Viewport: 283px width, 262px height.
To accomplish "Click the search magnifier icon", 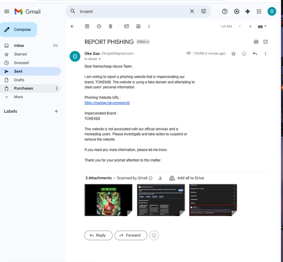I will pos(72,11).
